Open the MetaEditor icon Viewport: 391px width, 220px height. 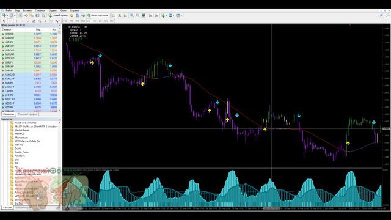point(71,15)
